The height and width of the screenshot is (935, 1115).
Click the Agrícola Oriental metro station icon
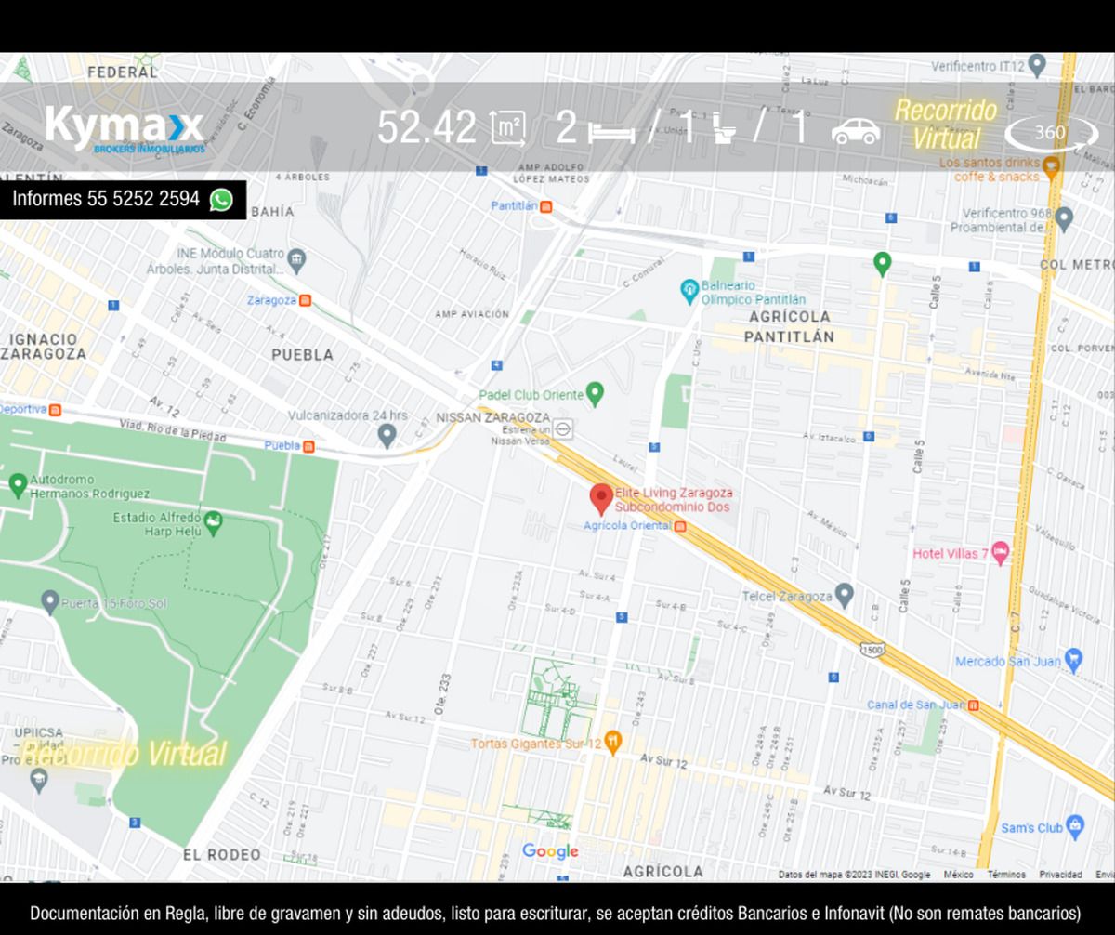(x=681, y=526)
